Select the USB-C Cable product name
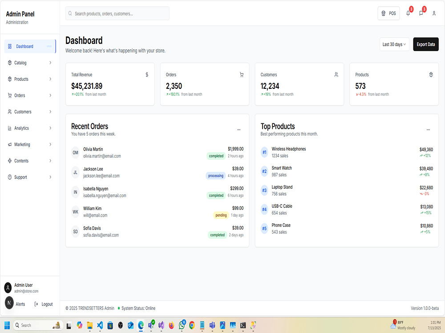The image size is (445, 333). click(282, 206)
